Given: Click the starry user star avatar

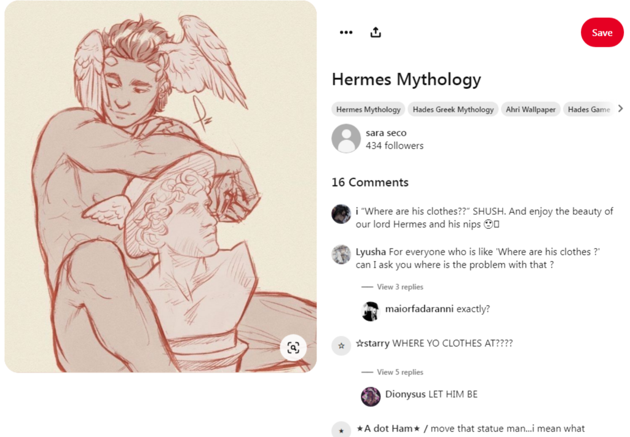Looking at the screenshot, I should (341, 346).
